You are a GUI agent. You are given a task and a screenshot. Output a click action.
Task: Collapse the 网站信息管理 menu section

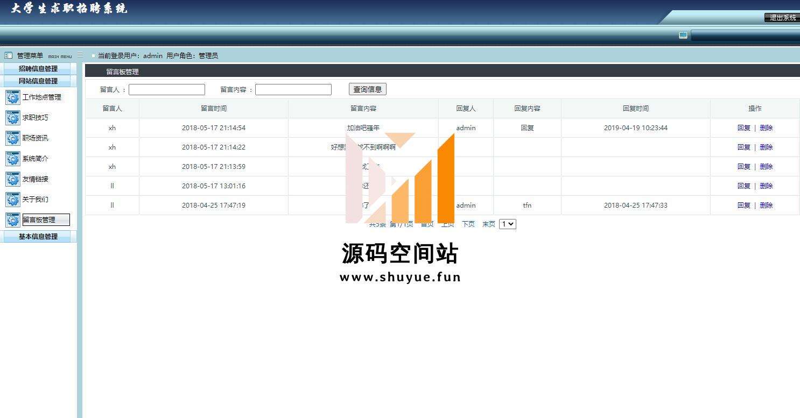[x=38, y=81]
